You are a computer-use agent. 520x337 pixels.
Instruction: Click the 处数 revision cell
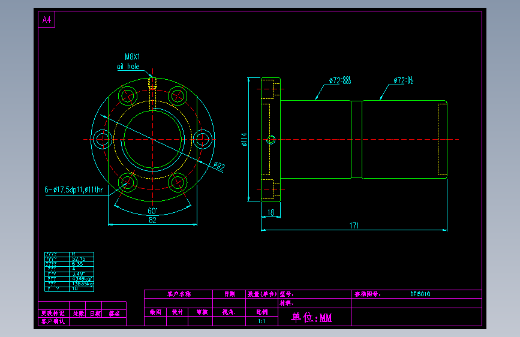pyautogui.click(x=79, y=314)
